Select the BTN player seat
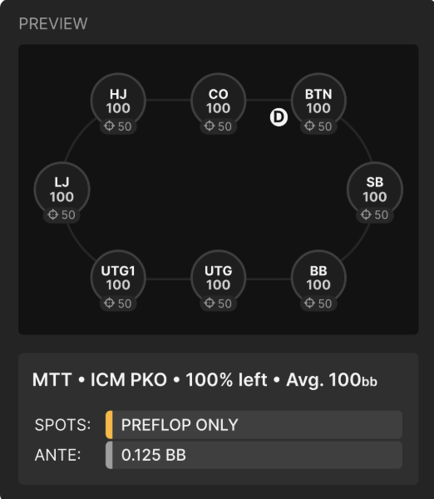434x499 pixels. coord(318,101)
